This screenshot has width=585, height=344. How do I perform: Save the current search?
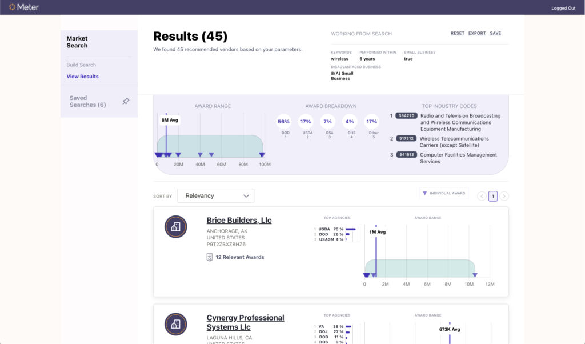point(495,33)
